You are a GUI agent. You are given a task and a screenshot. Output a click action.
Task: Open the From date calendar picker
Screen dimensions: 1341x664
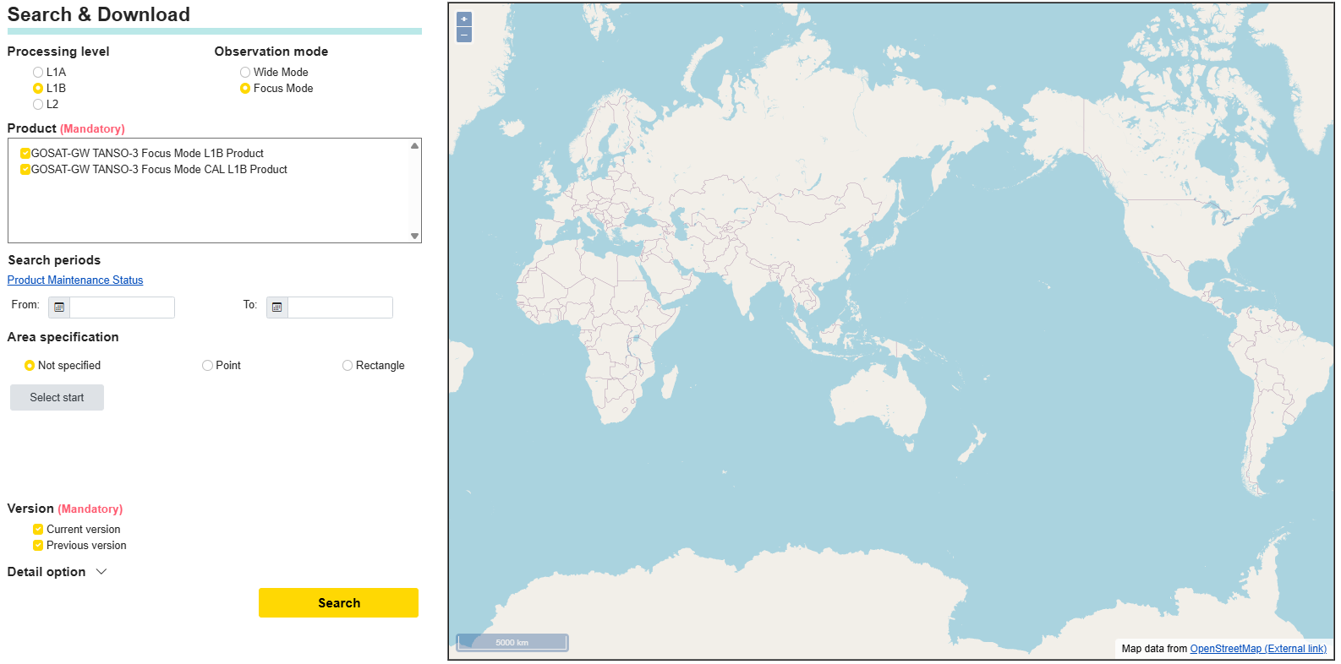click(x=59, y=308)
